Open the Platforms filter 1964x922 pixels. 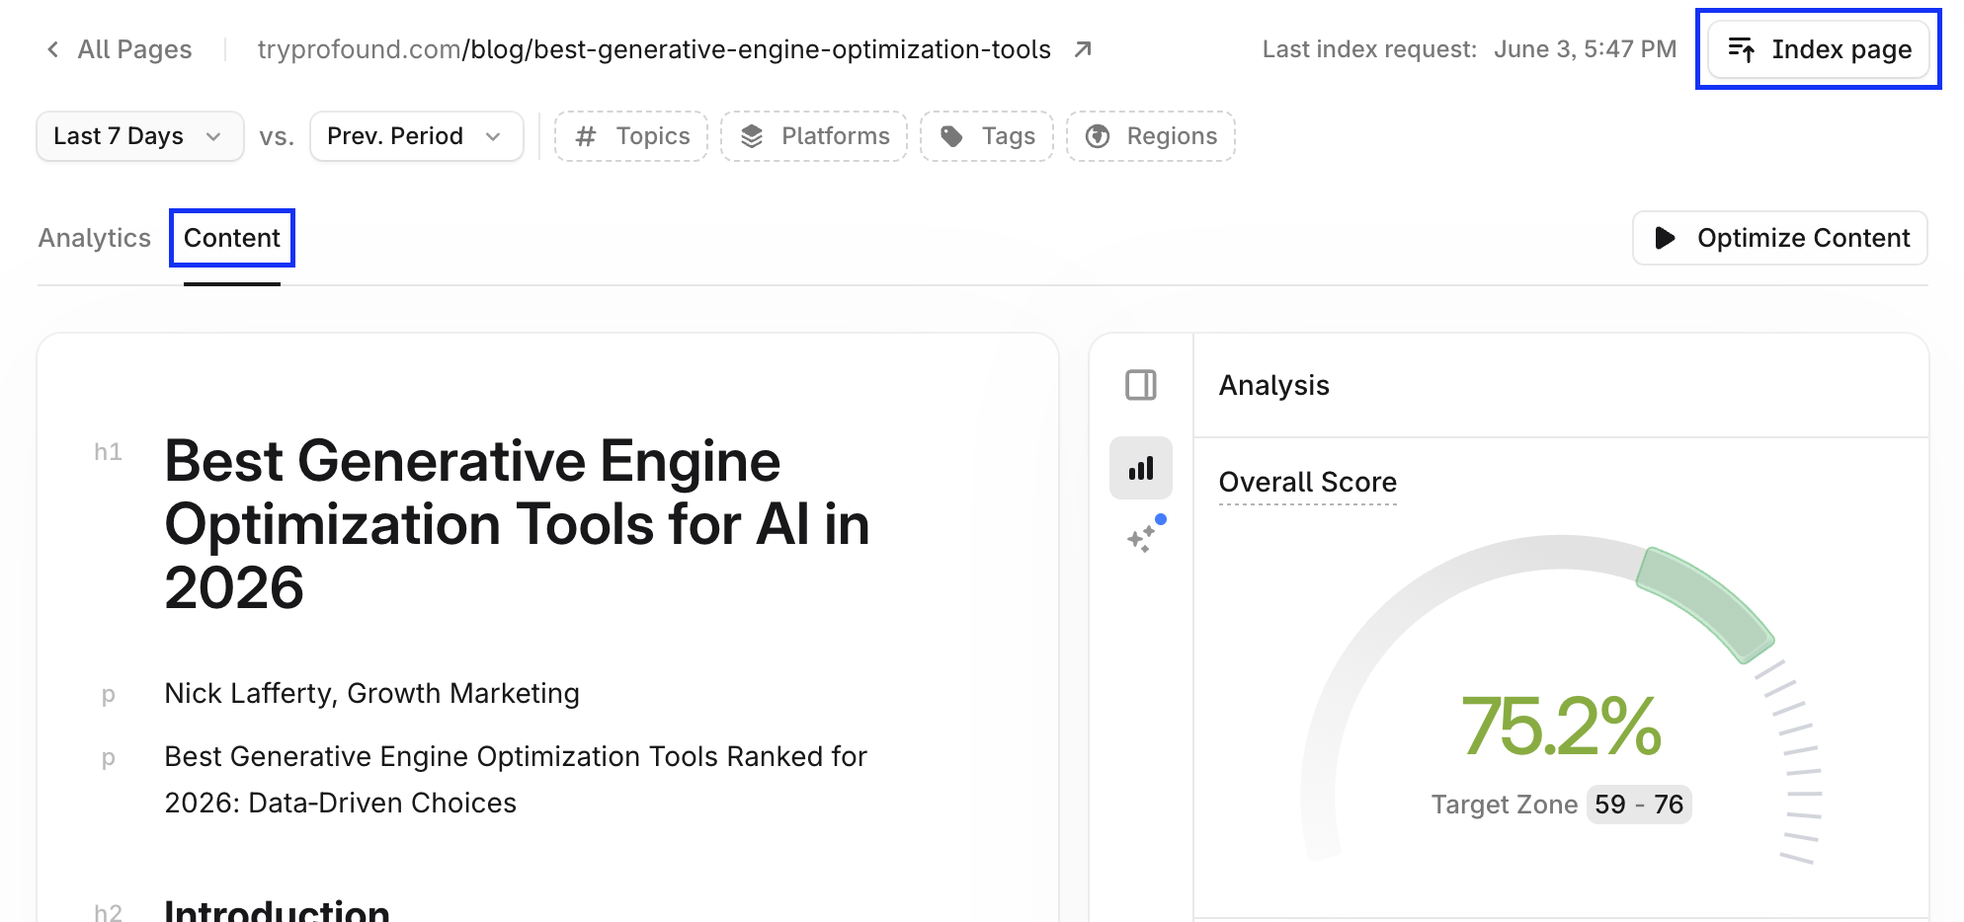(814, 136)
